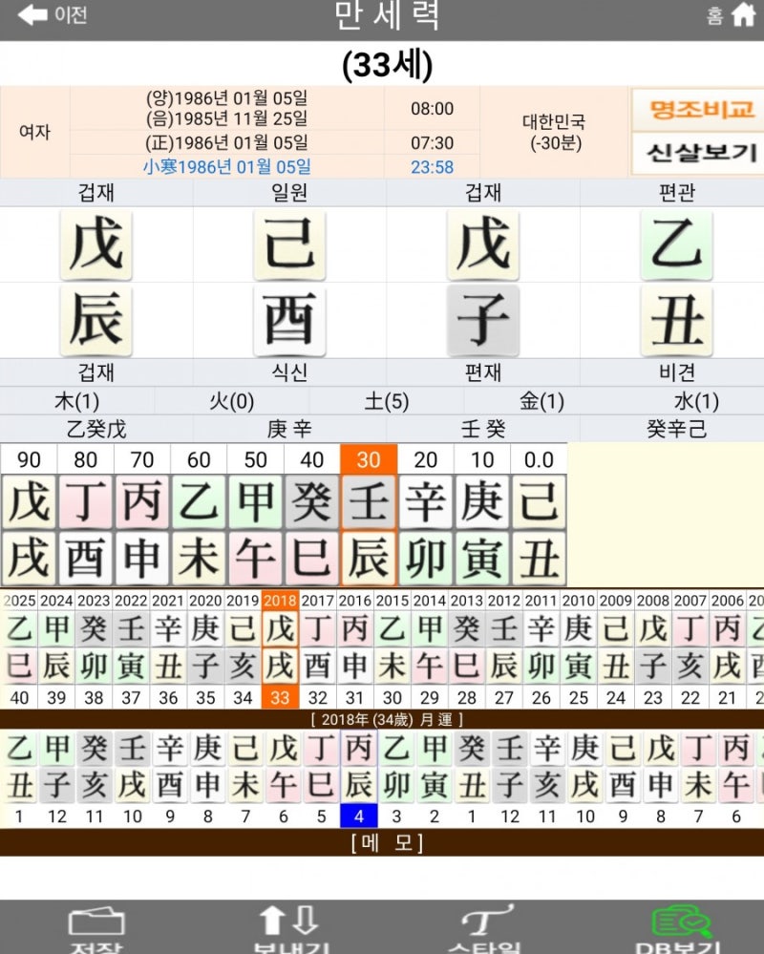Select the 丙 month stem above 辰
This screenshot has height=954, width=764.
click(359, 748)
